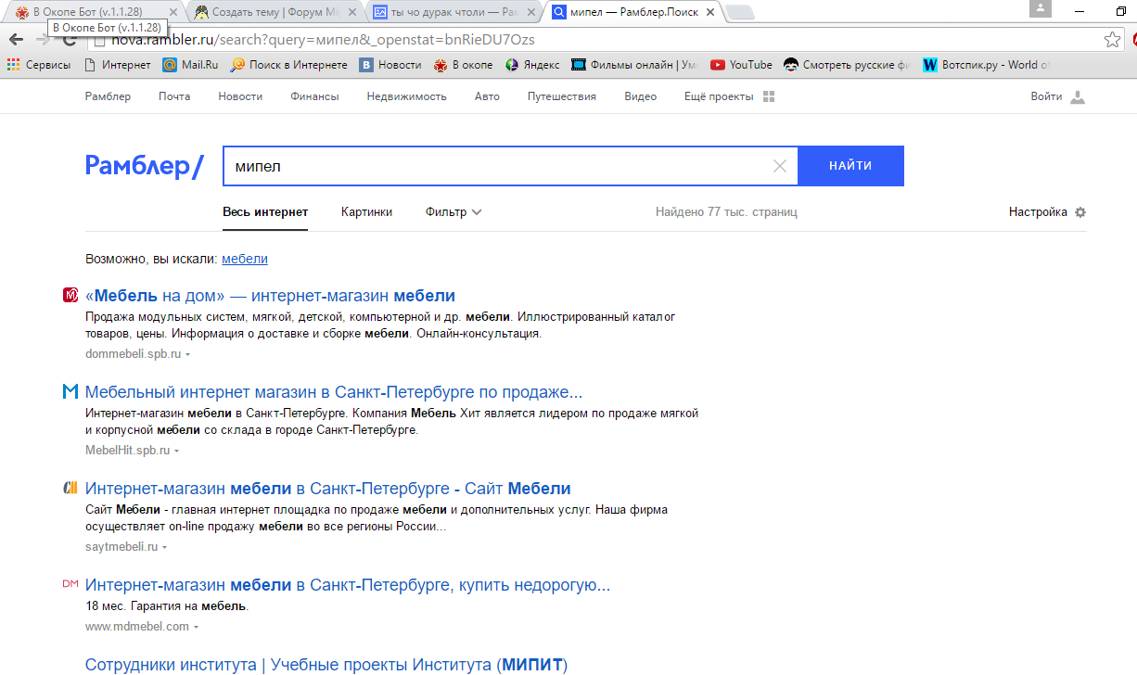Click the Войти login link

coord(1046,96)
